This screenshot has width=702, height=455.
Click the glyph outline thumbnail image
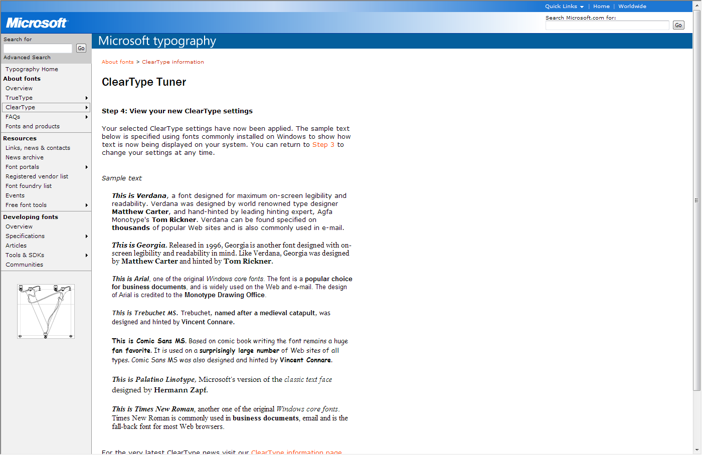point(46,311)
